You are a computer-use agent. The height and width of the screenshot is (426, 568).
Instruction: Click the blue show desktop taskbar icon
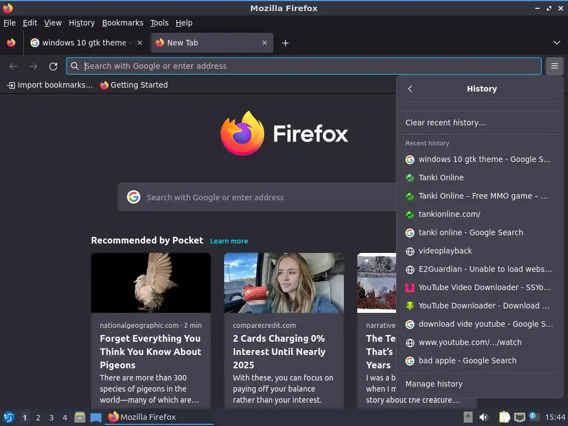pos(95,417)
